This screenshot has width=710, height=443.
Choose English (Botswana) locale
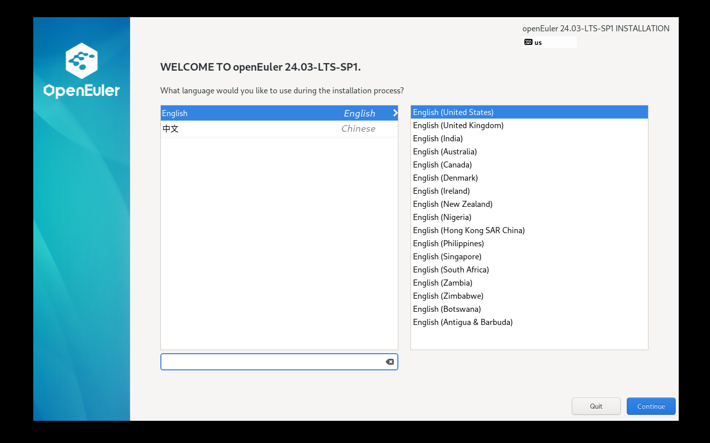click(529, 309)
